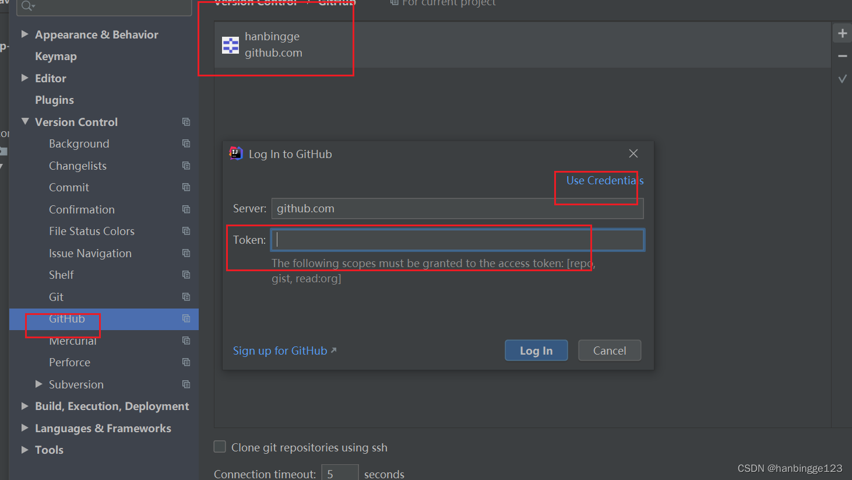Image resolution: width=852 pixels, height=480 pixels.
Task: Click the magnifier icon in the settings search
Action: [27, 6]
